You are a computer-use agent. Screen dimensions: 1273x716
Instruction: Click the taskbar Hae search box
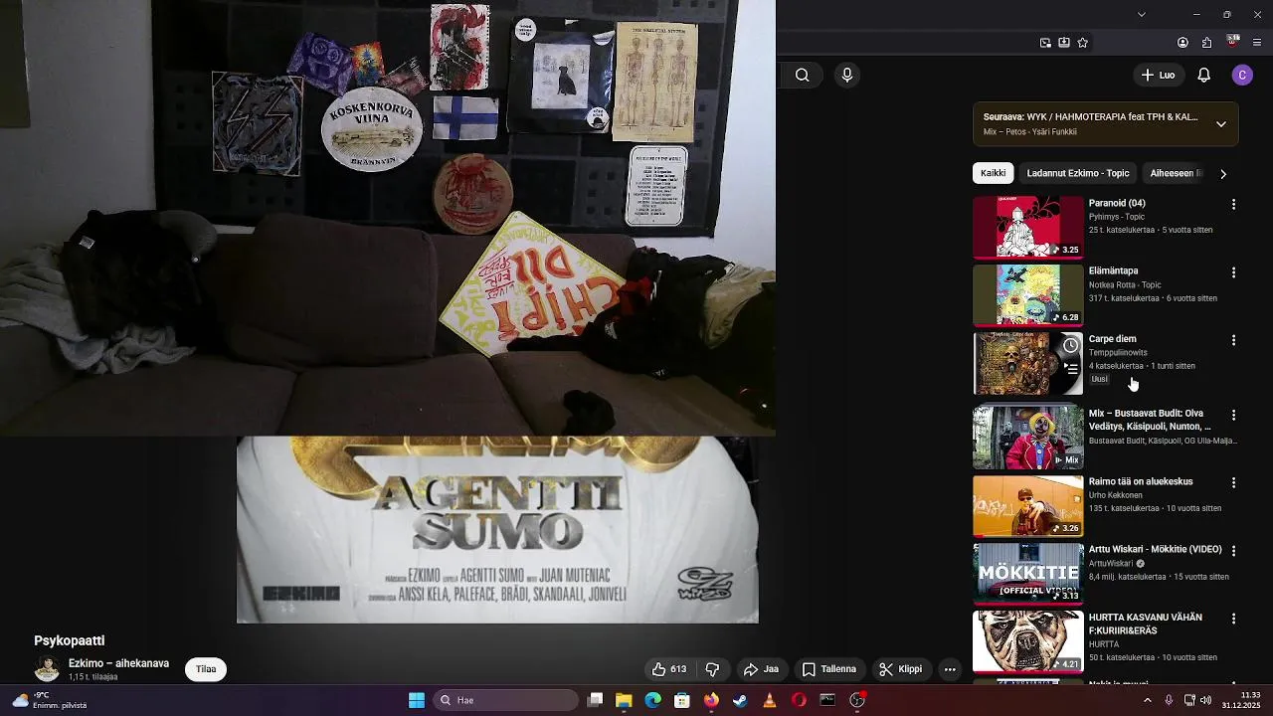(x=508, y=700)
